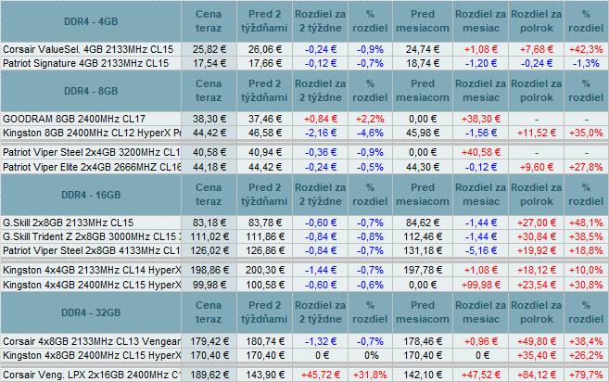The image size is (609, 382).
Task: Click Corsair 4x8GB 2133MHz CL13 Vengeance row name
Action: [x=92, y=341]
